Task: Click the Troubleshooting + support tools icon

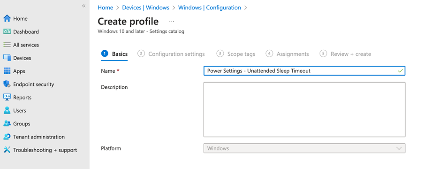Action: 7,150
